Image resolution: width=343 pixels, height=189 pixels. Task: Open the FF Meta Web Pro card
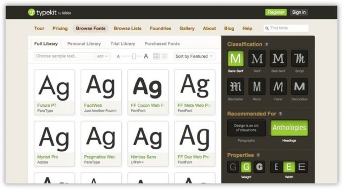tap(195, 92)
